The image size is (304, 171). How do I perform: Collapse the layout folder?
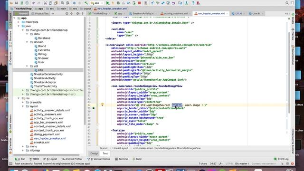(x=23, y=106)
